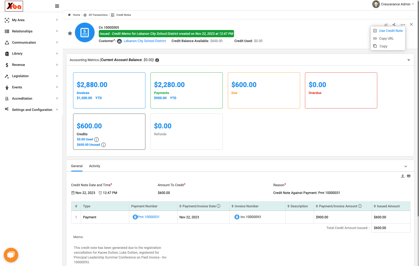Click info icon in Payment/Invoice Date header
The height and width of the screenshot is (266, 419).
[218, 206]
